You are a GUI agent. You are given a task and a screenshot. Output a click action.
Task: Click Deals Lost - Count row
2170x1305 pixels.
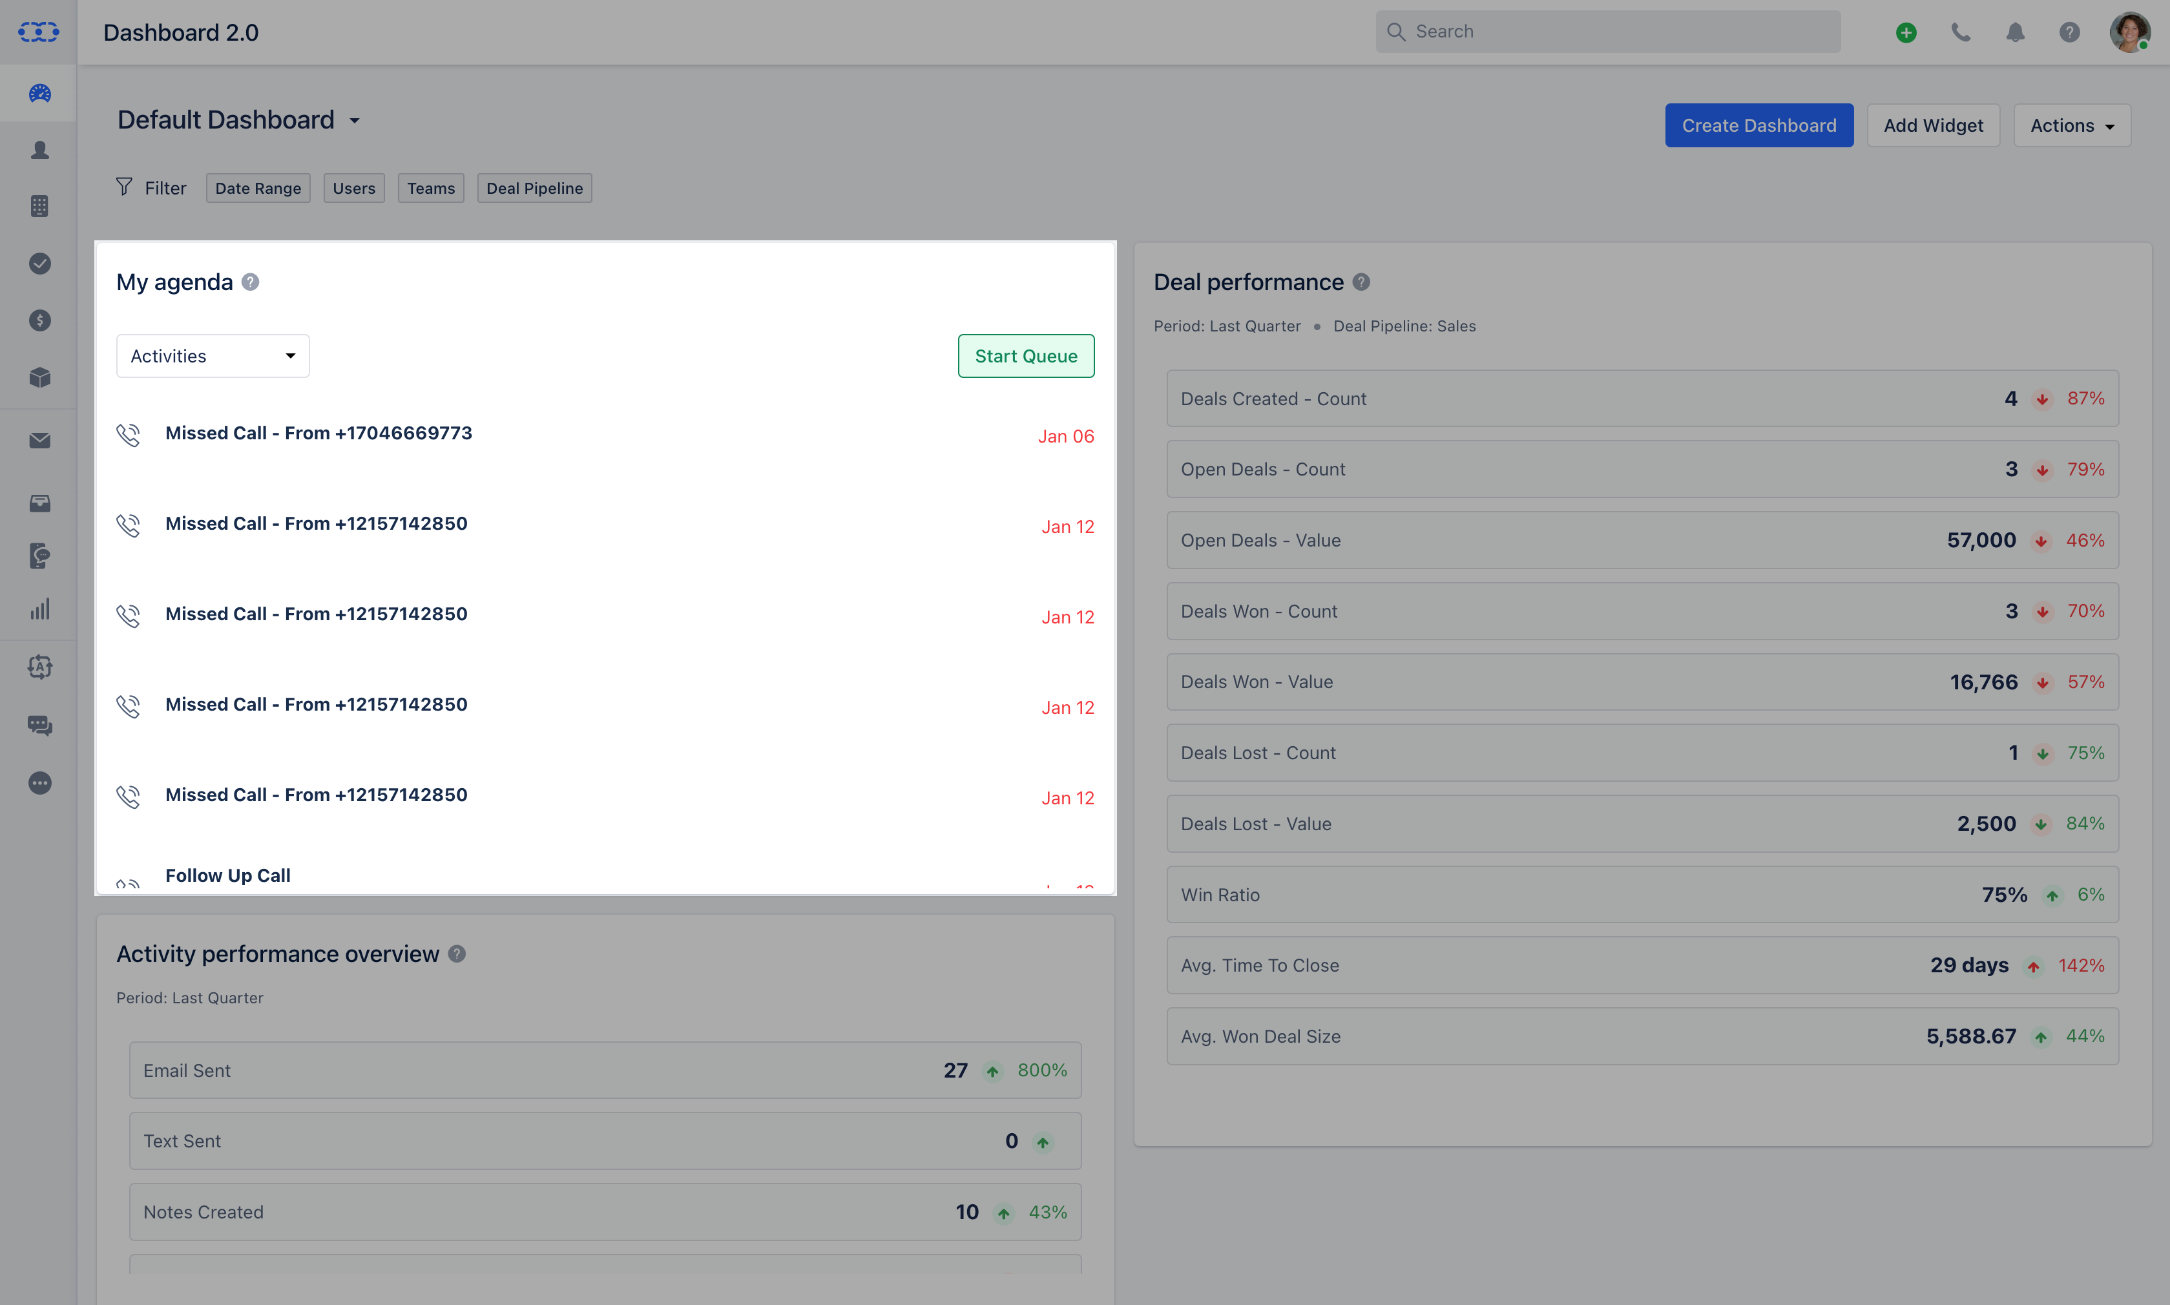(x=1642, y=754)
